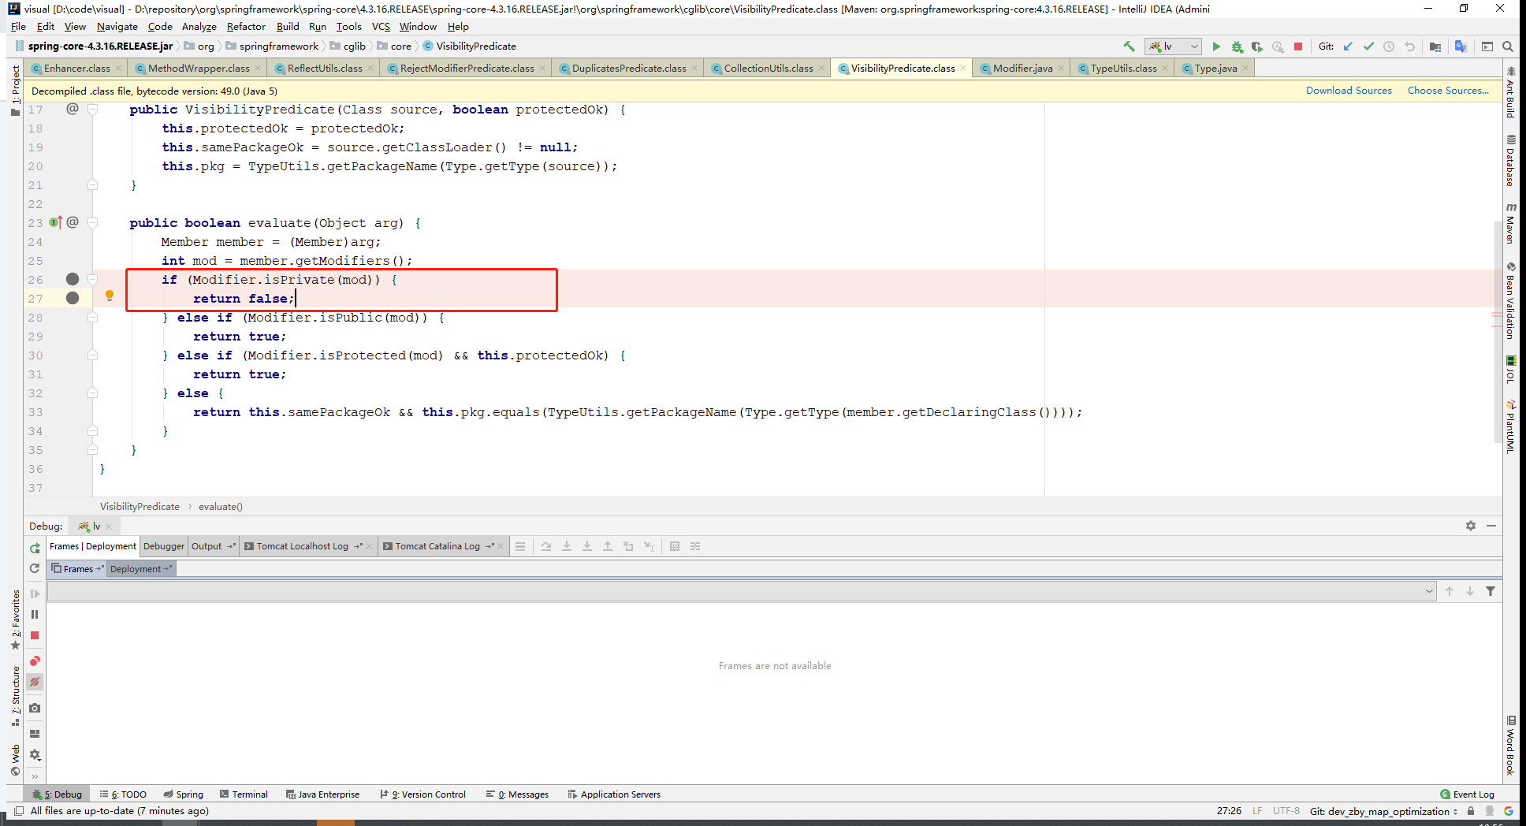Revert changes with Git rollback icon
The image size is (1526, 826).
[1409, 47]
